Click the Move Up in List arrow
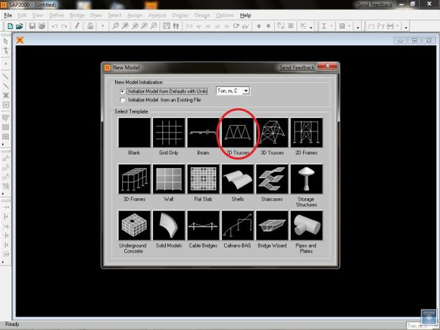The width and height of the screenshot is (440, 330). coord(259,26)
